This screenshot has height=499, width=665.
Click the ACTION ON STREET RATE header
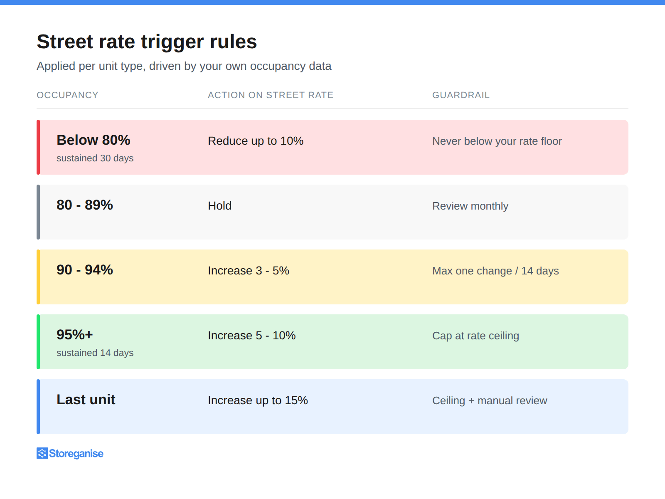[x=271, y=95]
